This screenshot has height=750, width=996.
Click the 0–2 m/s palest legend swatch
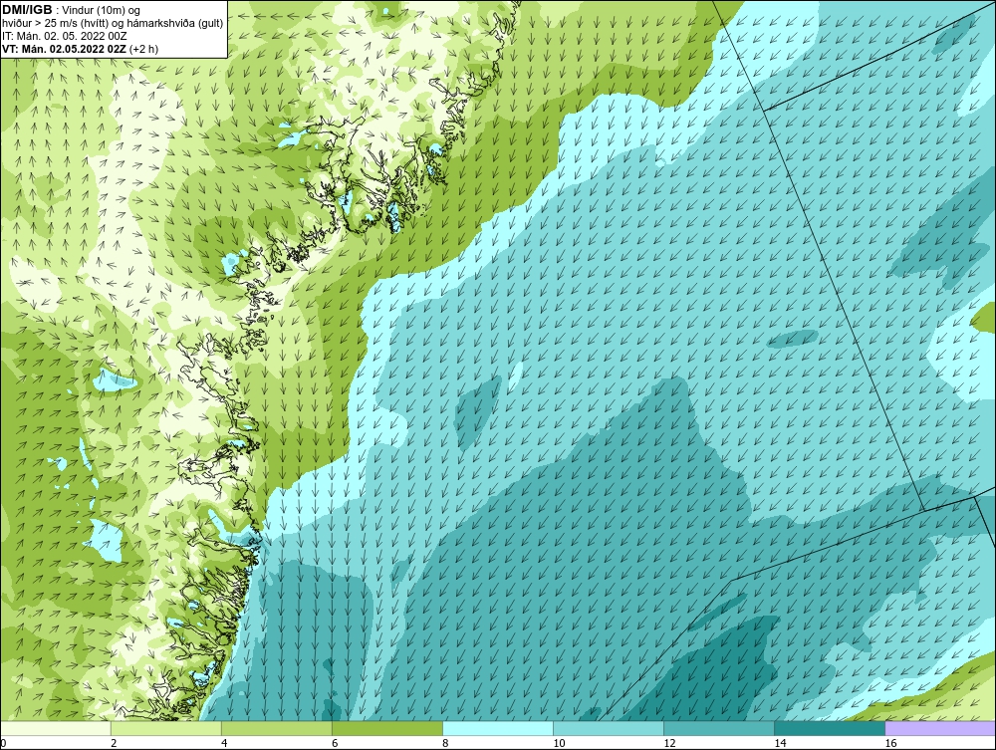56,728
